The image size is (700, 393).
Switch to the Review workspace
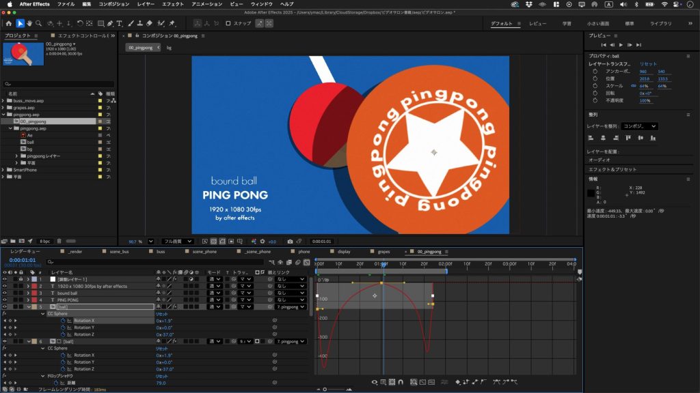[537, 23]
